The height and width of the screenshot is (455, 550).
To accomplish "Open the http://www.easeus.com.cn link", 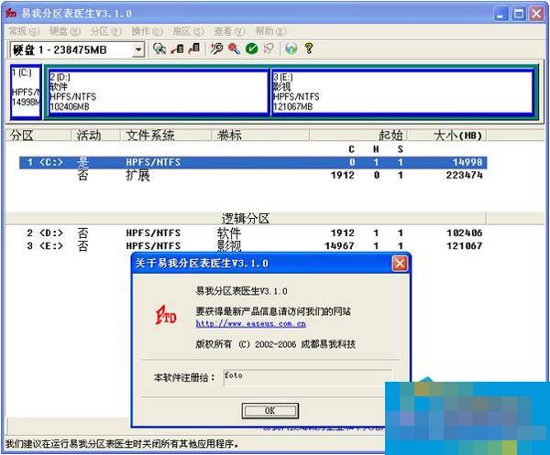I will coord(250,324).
